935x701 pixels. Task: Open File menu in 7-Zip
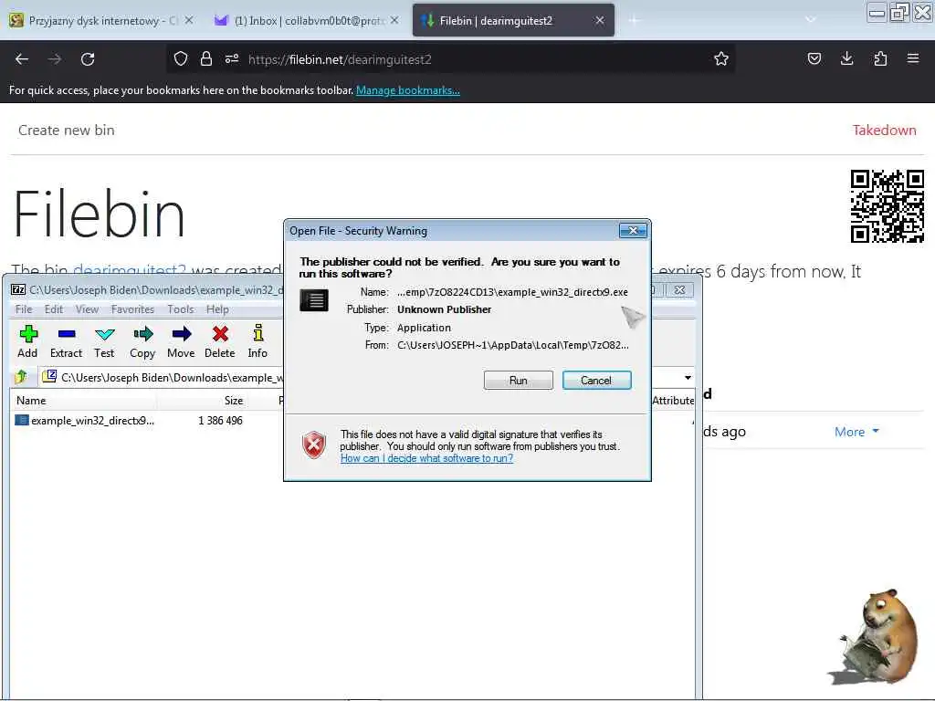pos(24,309)
